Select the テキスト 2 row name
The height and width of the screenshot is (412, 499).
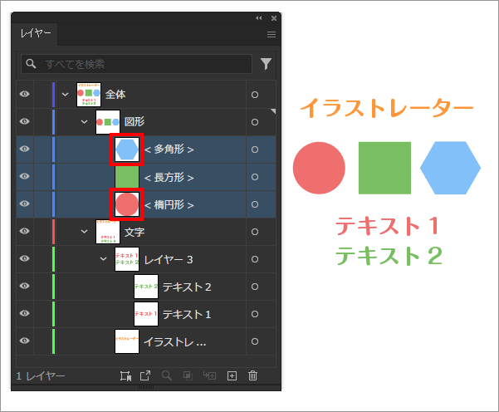[x=187, y=287]
